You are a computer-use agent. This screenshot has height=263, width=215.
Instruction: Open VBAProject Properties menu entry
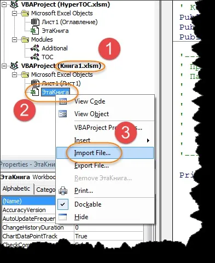[x=105, y=128]
